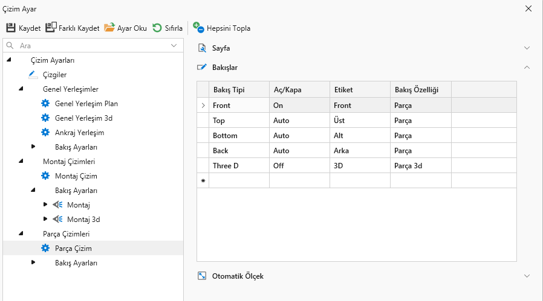Expand the Otomatik Ölçek section
Screen dimensions: 543x301
click(x=527, y=276)
